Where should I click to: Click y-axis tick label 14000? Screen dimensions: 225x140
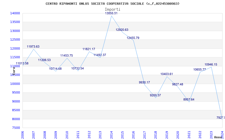pos(15,13)
